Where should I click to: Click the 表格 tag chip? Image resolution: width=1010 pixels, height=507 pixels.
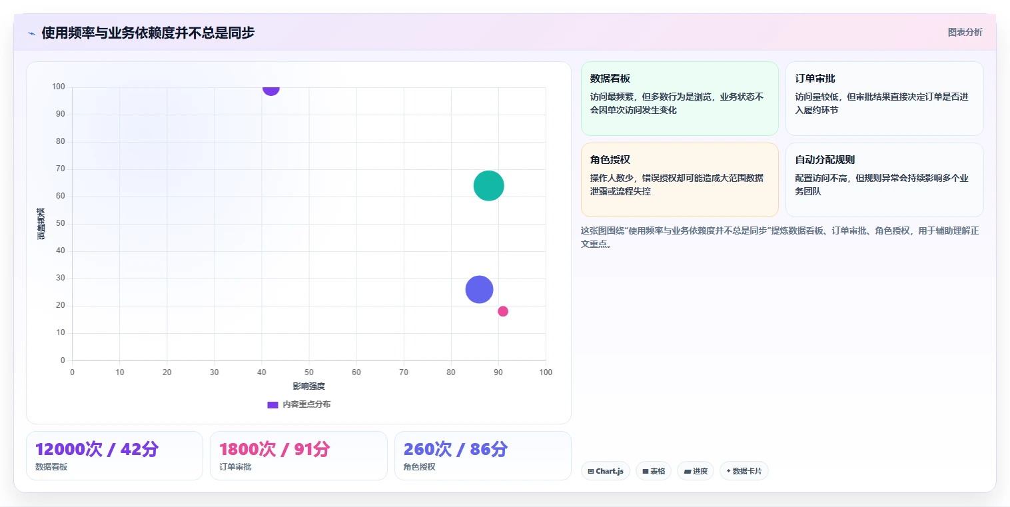coord(654,471)
